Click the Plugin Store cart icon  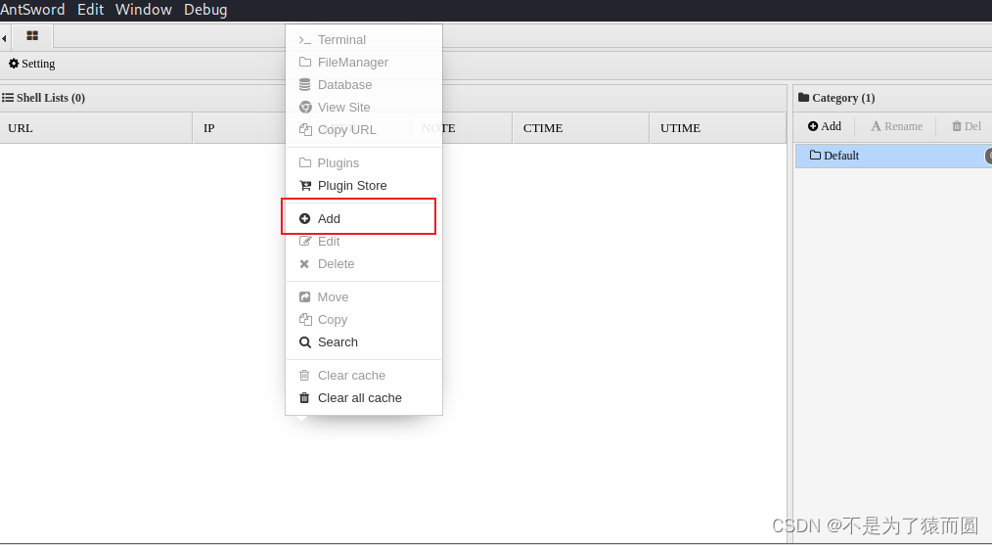305,186
